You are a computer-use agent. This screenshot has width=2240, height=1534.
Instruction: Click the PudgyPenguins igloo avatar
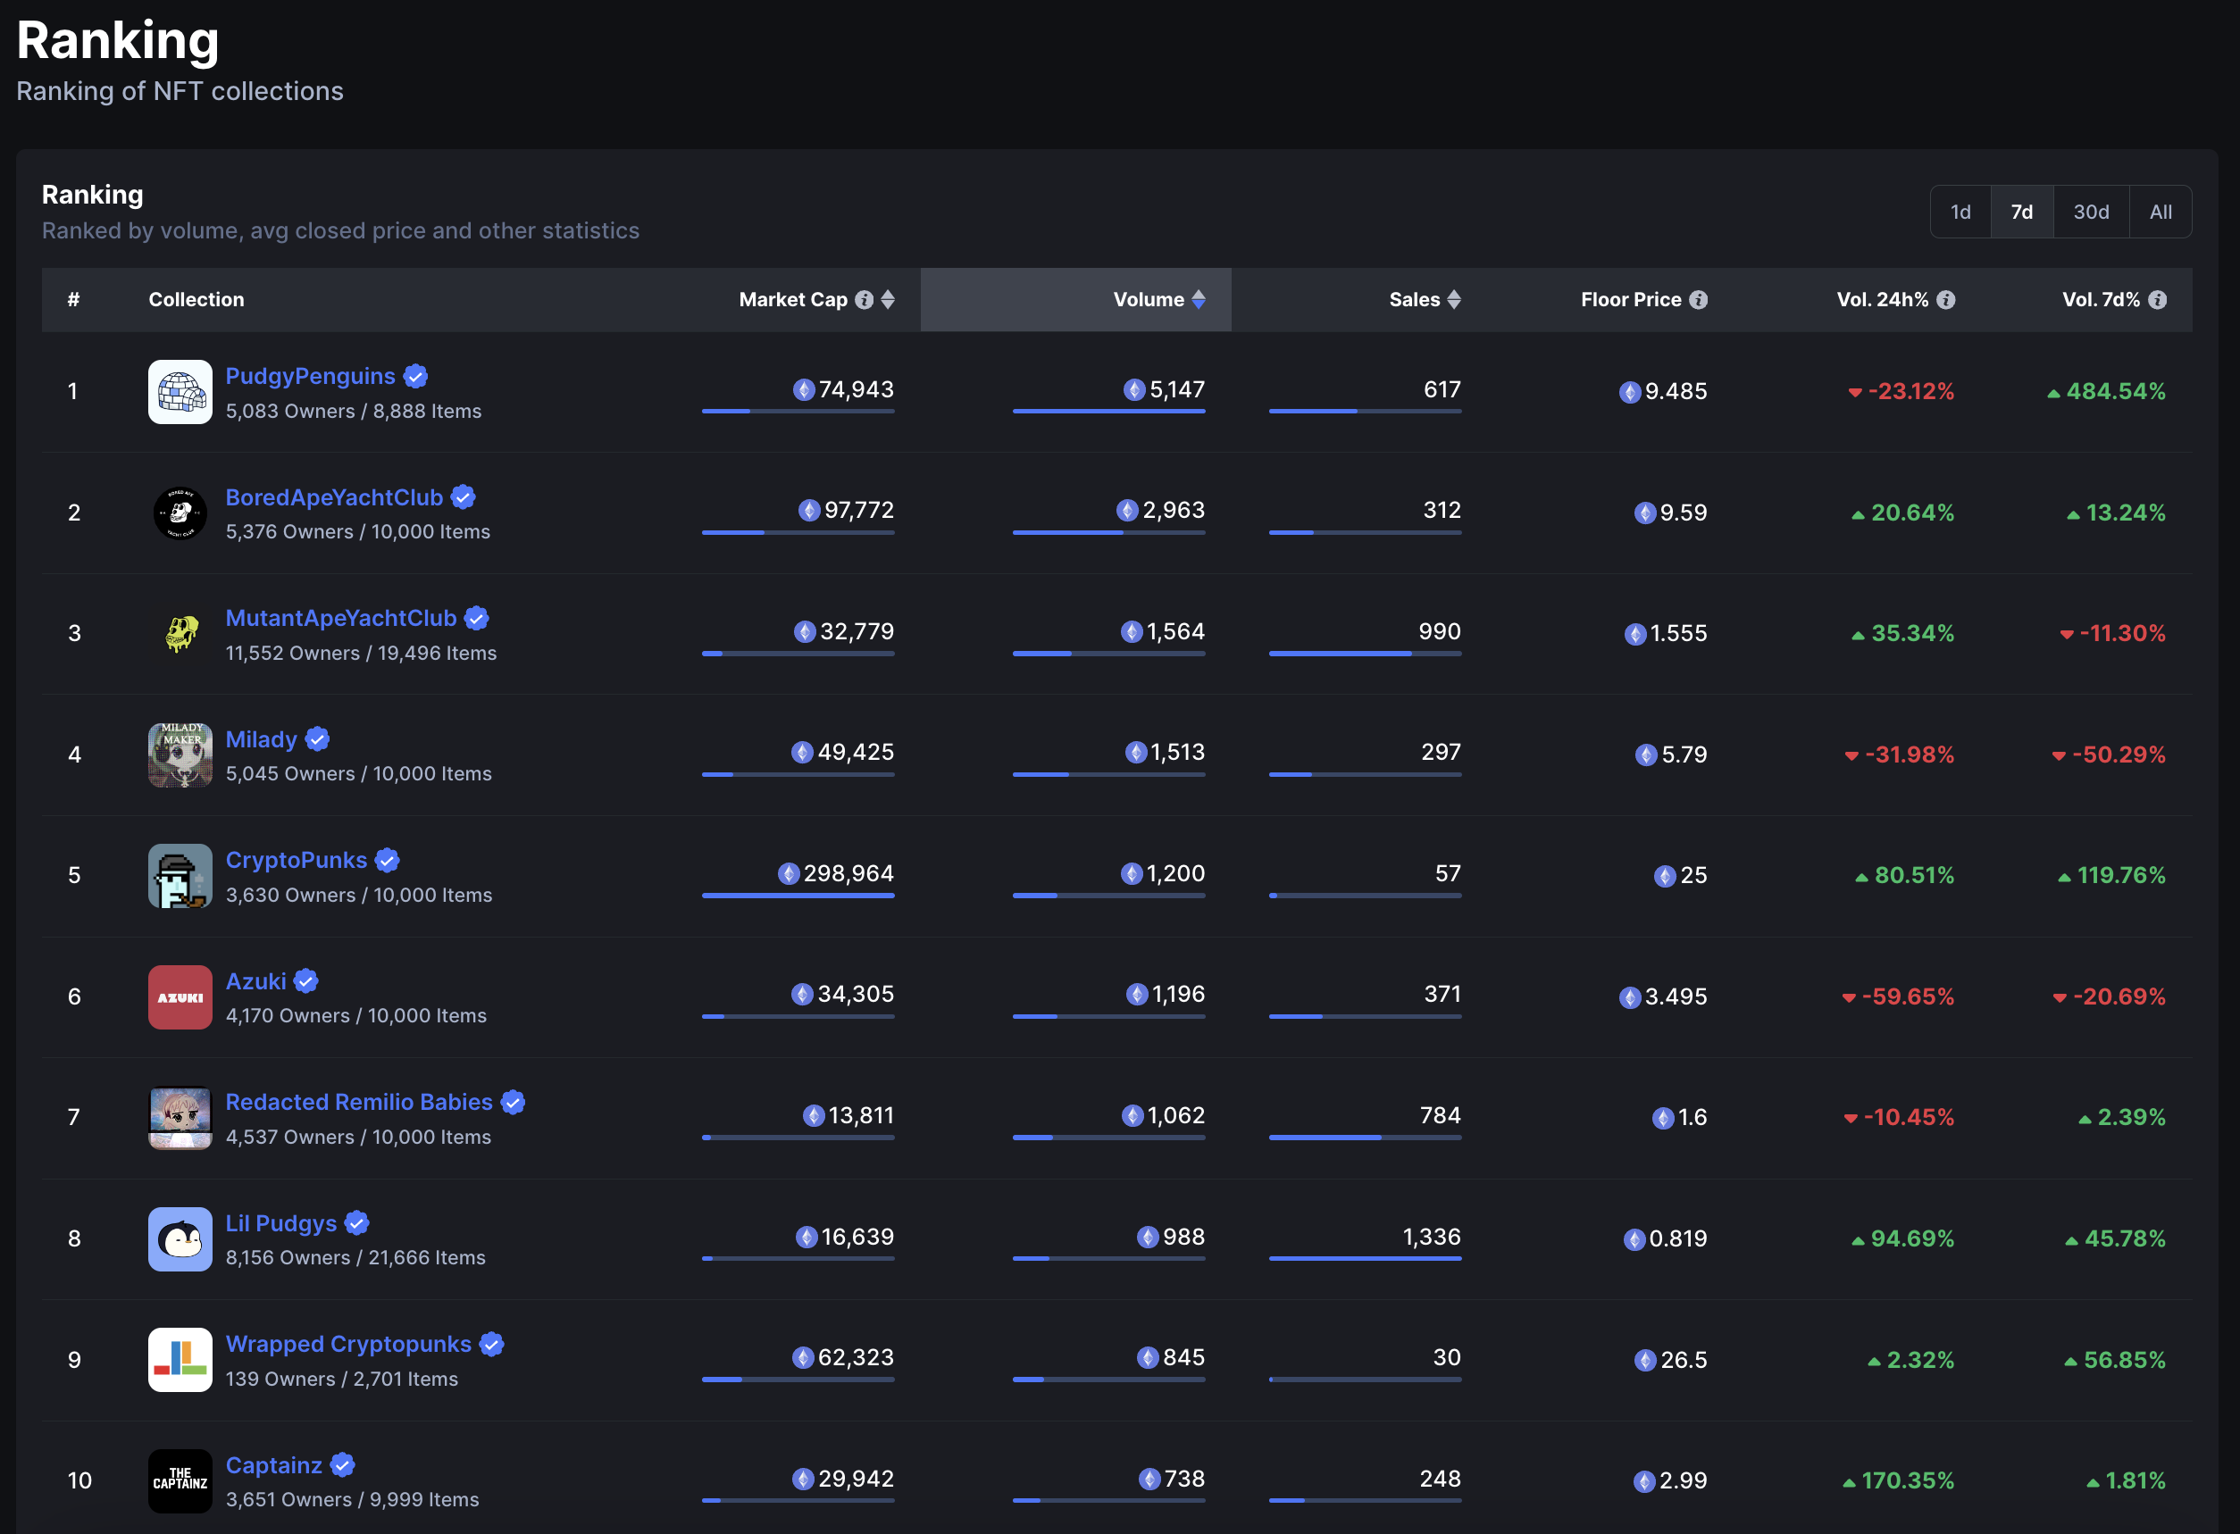click(x=180, y=392)
